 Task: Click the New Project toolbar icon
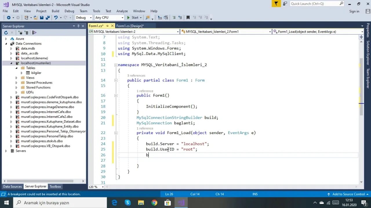(x=27, y=18)
